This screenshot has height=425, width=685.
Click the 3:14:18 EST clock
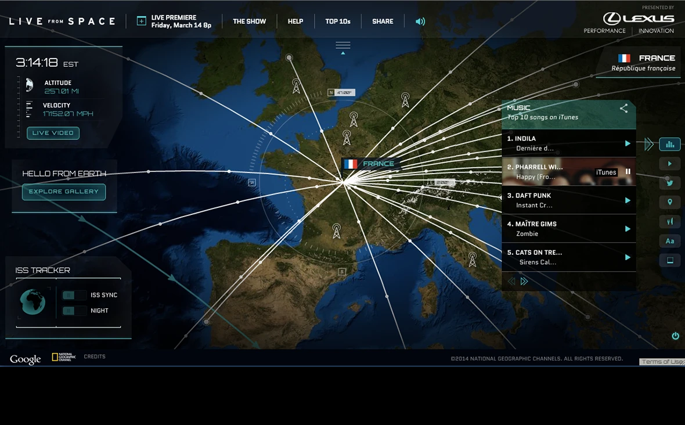(x=47, y=63)
